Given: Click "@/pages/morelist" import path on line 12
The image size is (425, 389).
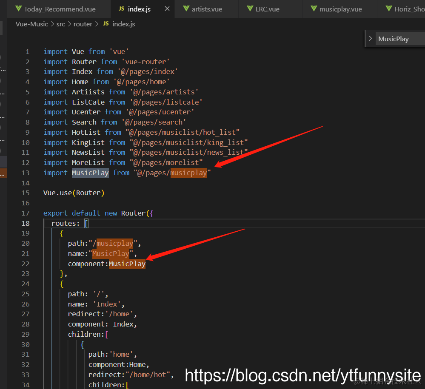Looking at the screenshot, I should [166, 162].
